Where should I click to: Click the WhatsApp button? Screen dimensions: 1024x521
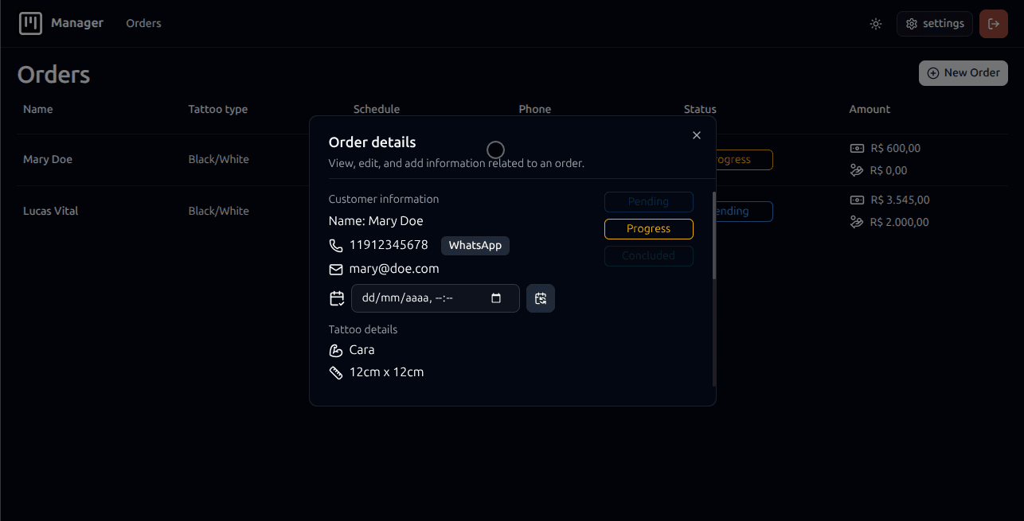[x=475, y=246]
